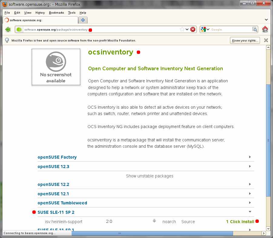The height and width of the screenshot is (238, 273).
Task: Click the openSUSE Factory link
Action: 57,157
